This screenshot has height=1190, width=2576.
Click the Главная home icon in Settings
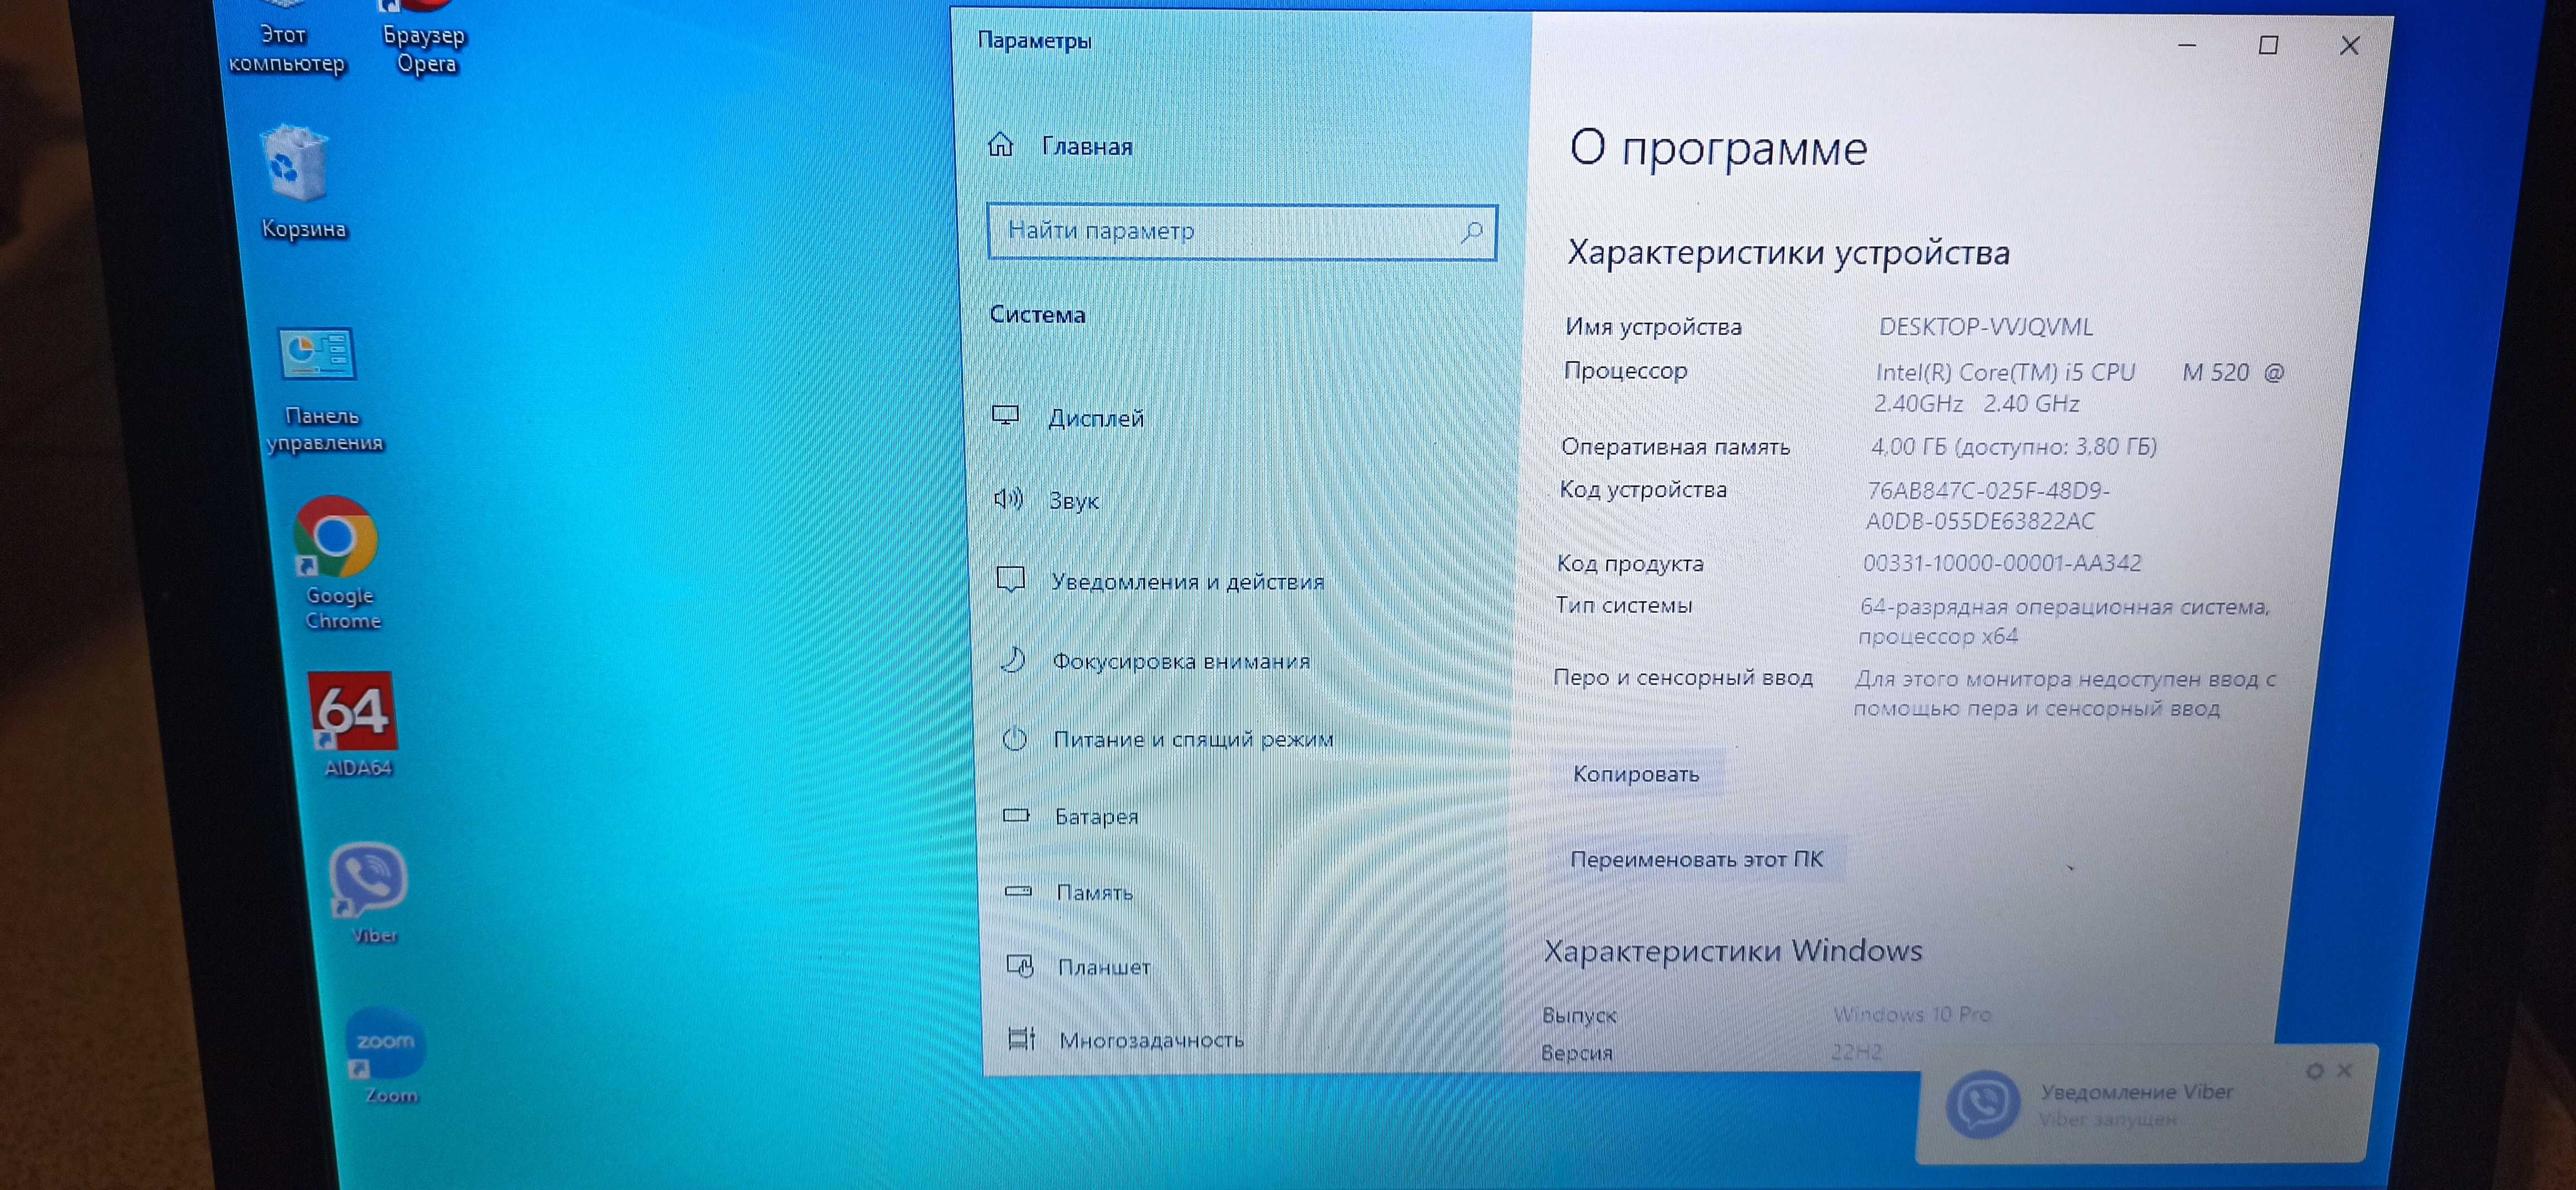coord(1001,145)
